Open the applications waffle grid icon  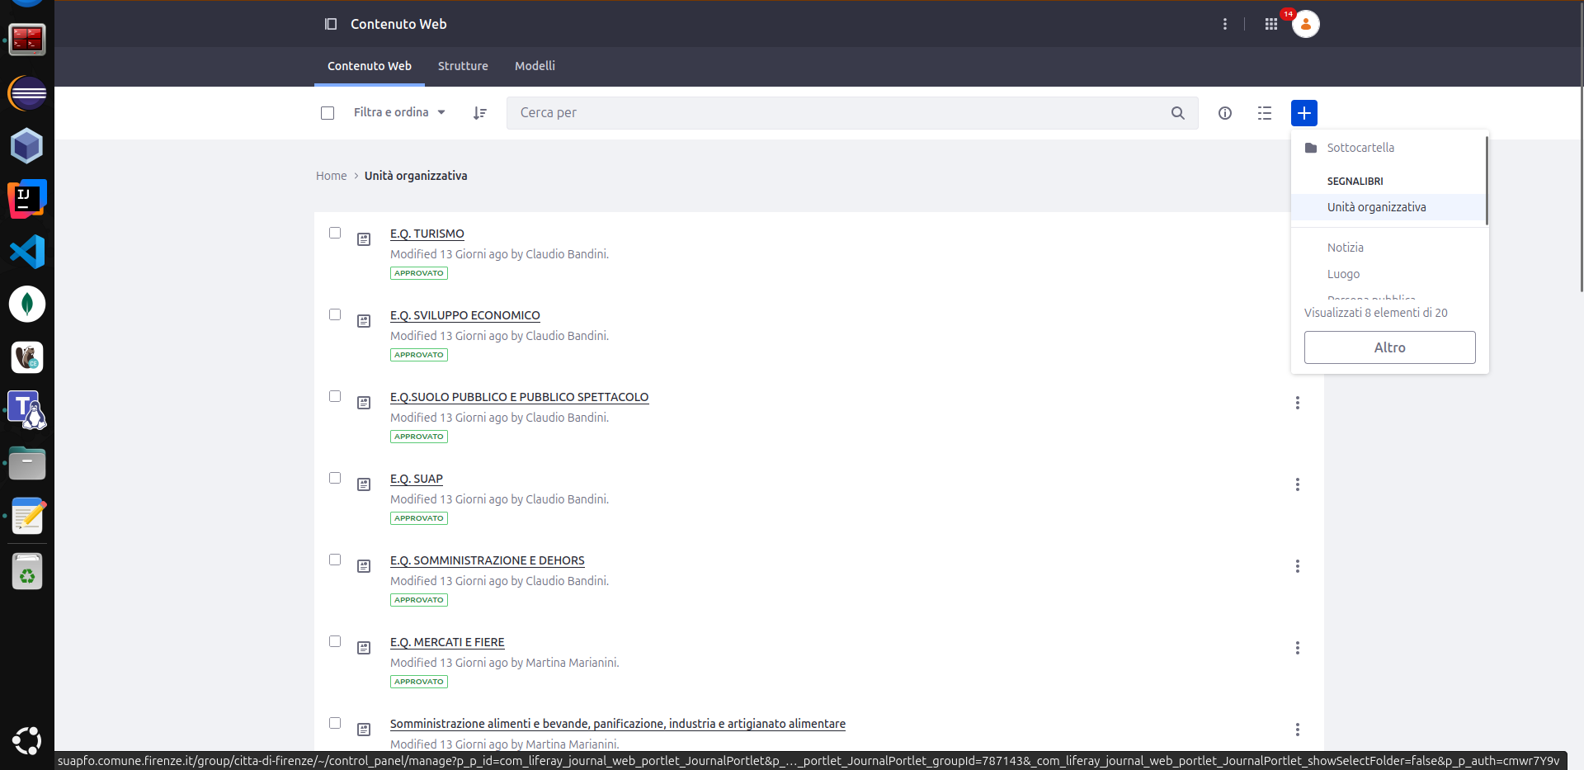(1270, 24)
